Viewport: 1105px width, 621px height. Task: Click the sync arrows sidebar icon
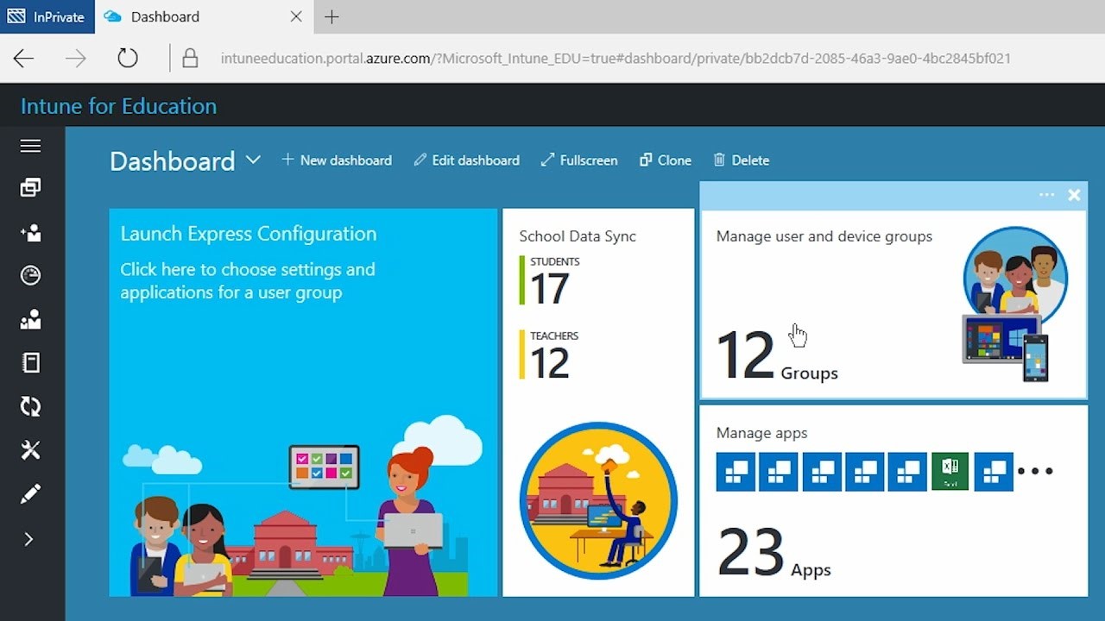coord(30,406)
